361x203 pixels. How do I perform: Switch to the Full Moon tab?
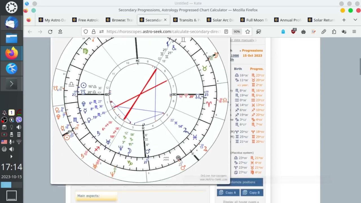254,20
